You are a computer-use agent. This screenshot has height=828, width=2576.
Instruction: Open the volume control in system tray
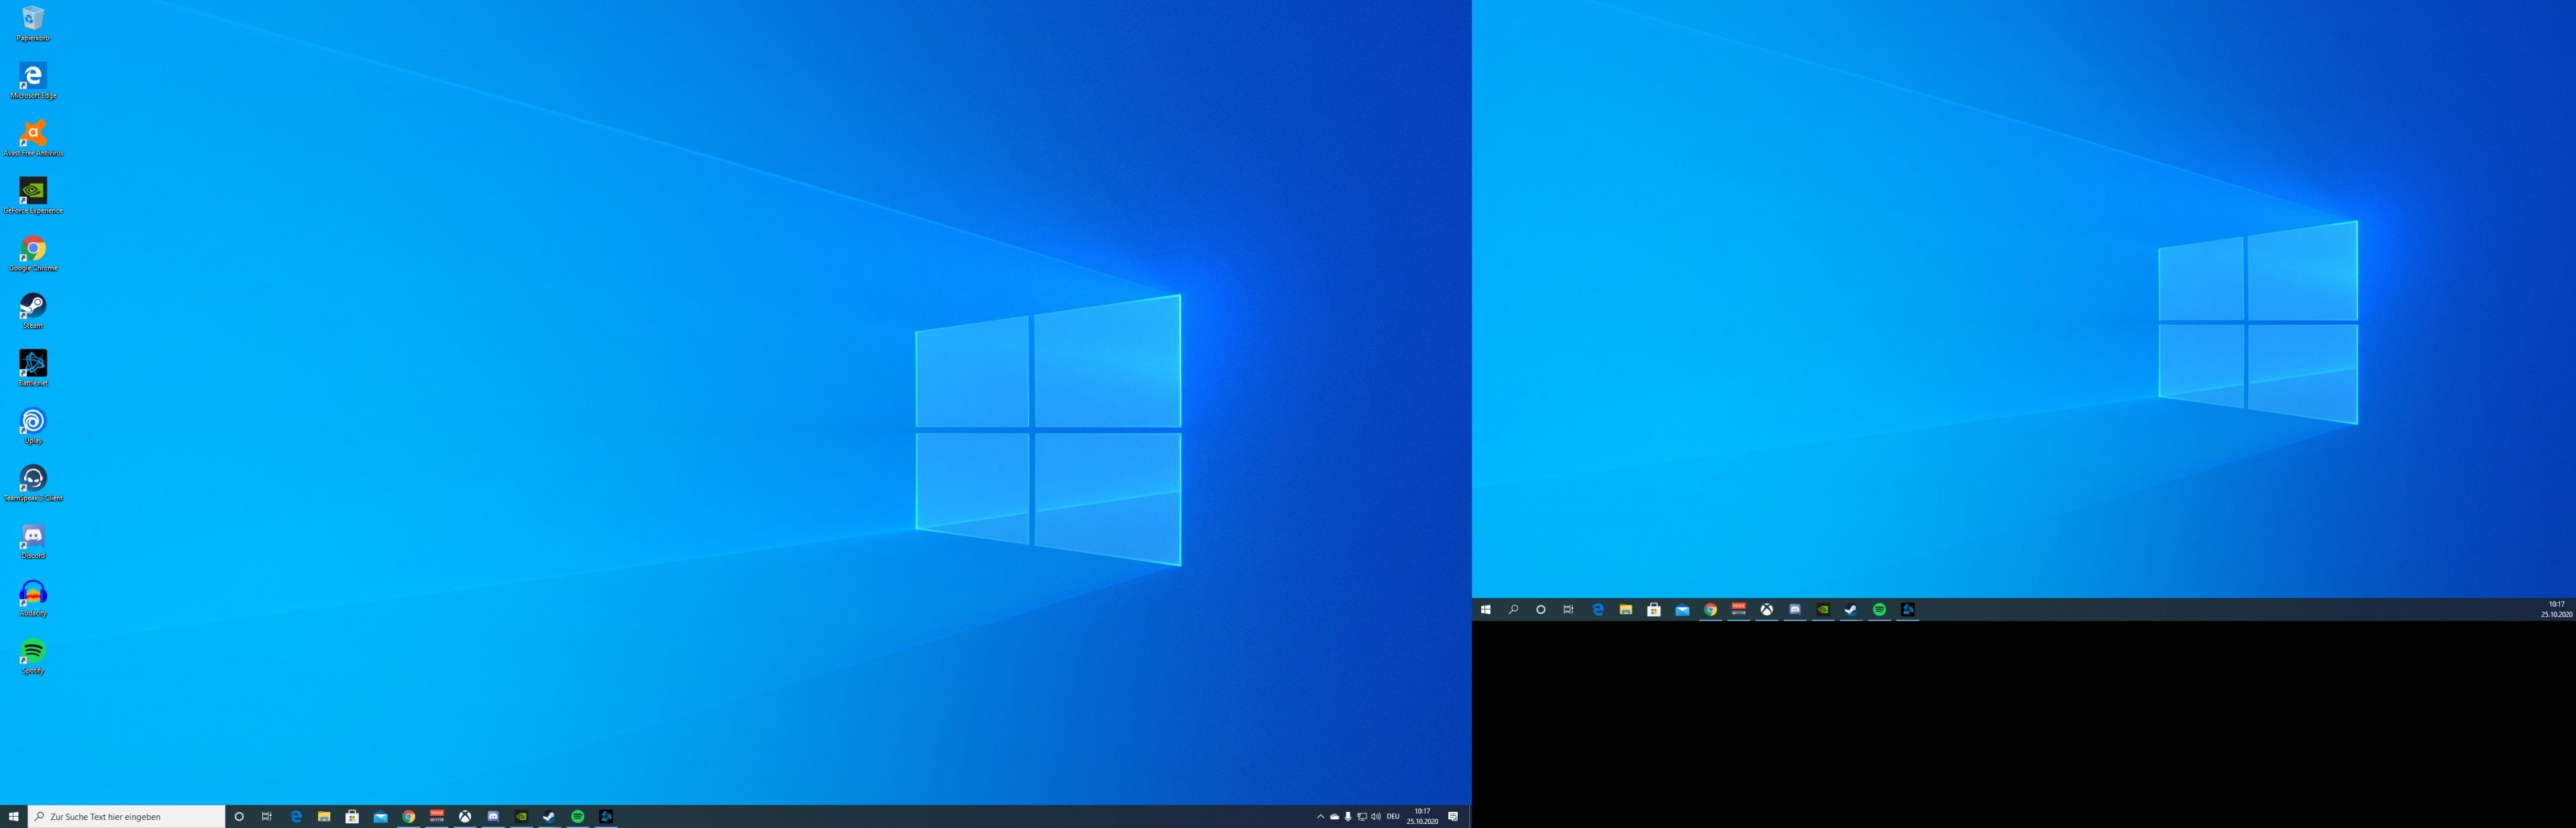1376,817
